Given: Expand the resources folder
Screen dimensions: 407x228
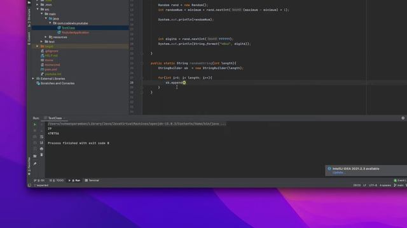Looking at the screenshot, I should point(46,37).
